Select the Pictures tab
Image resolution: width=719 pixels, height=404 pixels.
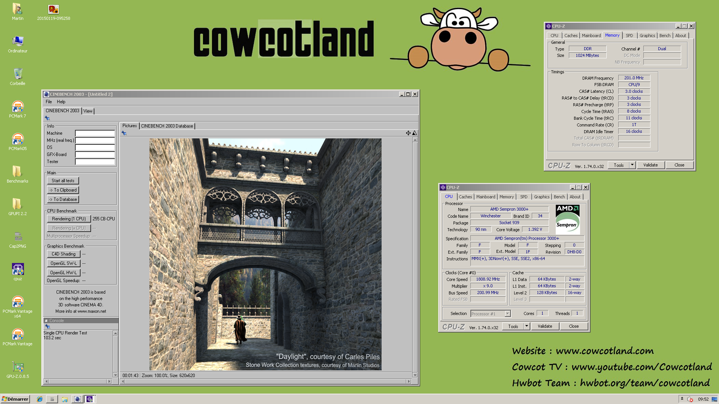coord(130,126)
